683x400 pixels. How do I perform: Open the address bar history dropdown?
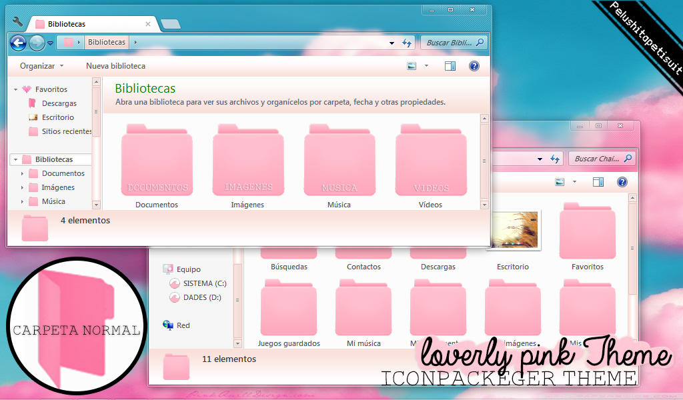tap(392, 42)
